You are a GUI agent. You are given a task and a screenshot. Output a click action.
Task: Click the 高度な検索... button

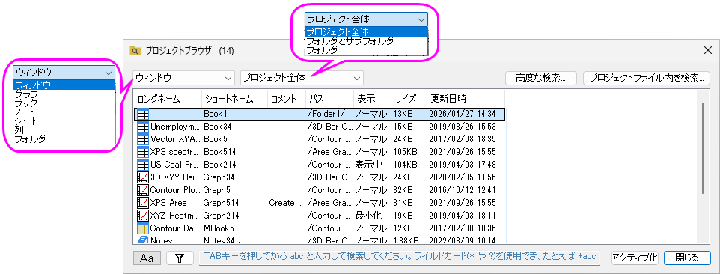click(541, 78)
